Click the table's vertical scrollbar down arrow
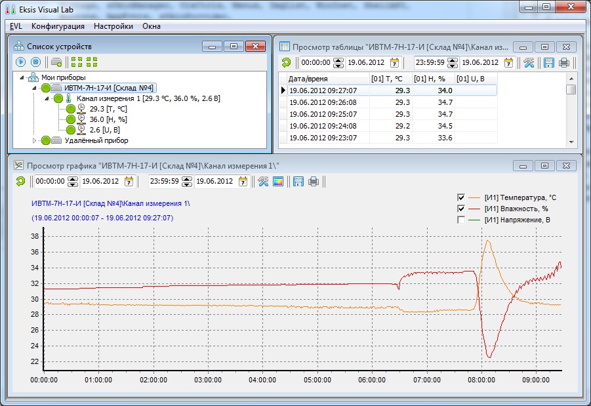This screenshot has height=406, width=591. pos(571,142)
